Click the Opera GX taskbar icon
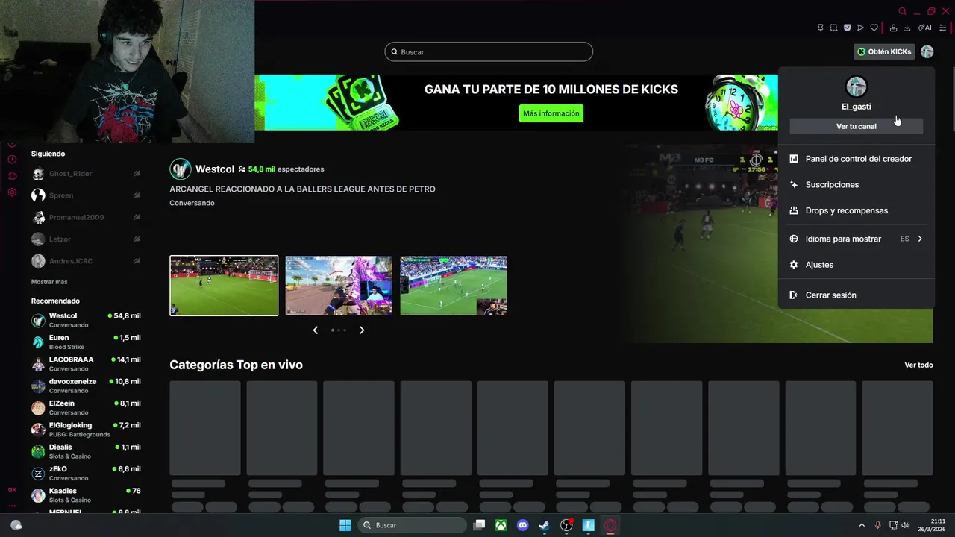 [x=610, y=525]
